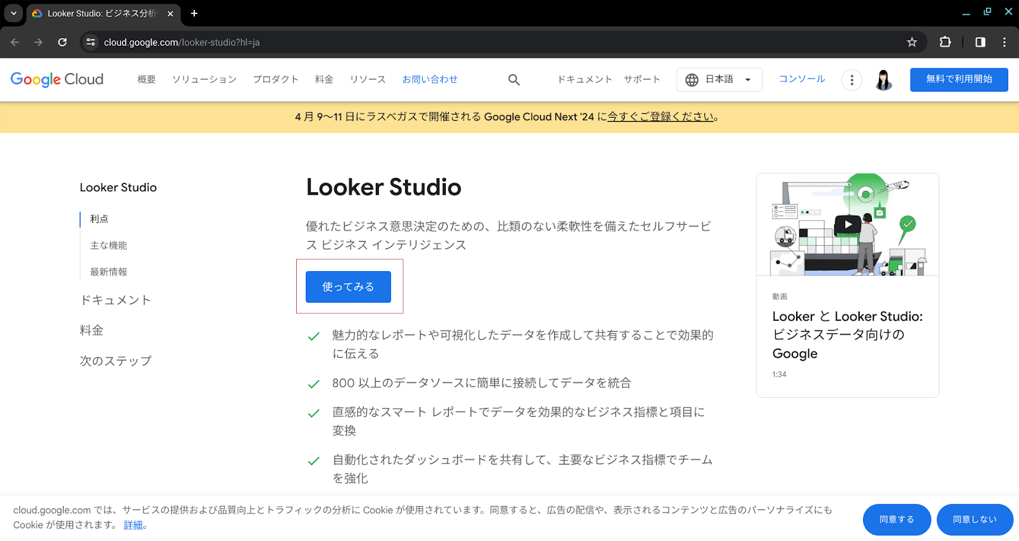Open the tab search dropdown arrow

click(13, 13)
